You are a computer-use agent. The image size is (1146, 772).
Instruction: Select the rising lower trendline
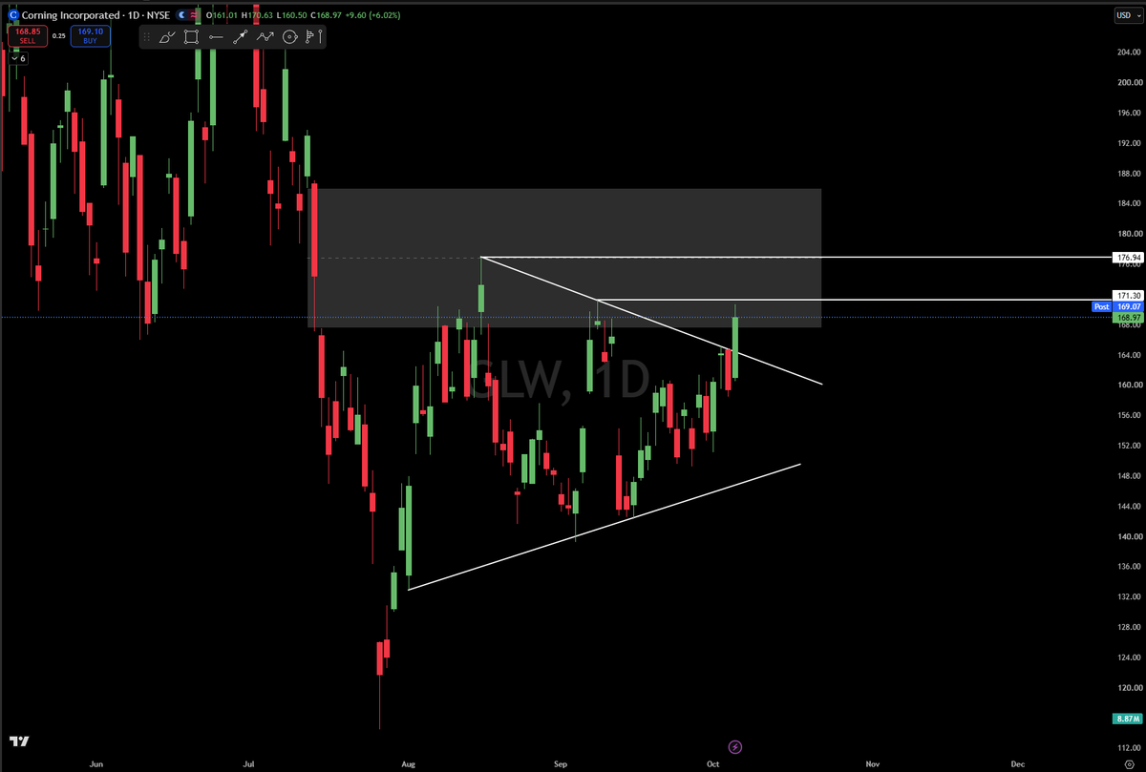coord(605,527)
